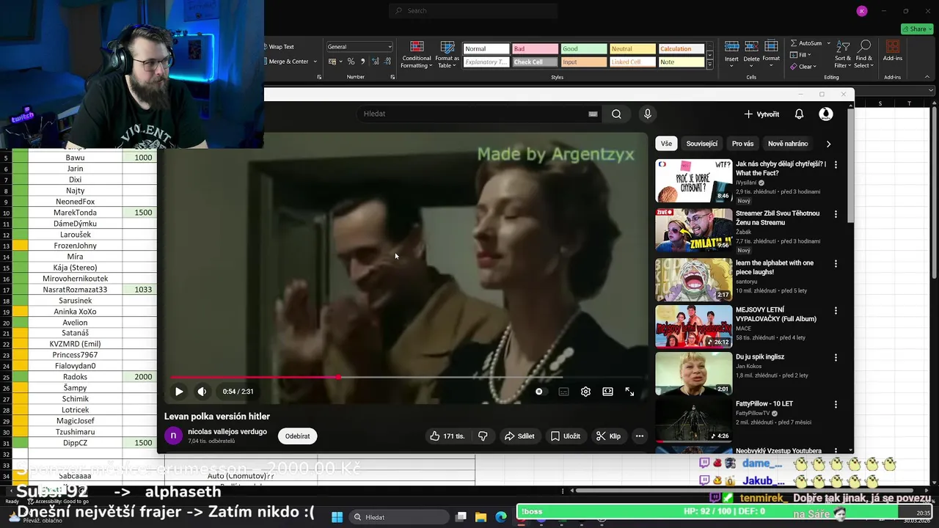
Task: Open Excel Conditional Formatting dropdown
Action: (416, 55)
